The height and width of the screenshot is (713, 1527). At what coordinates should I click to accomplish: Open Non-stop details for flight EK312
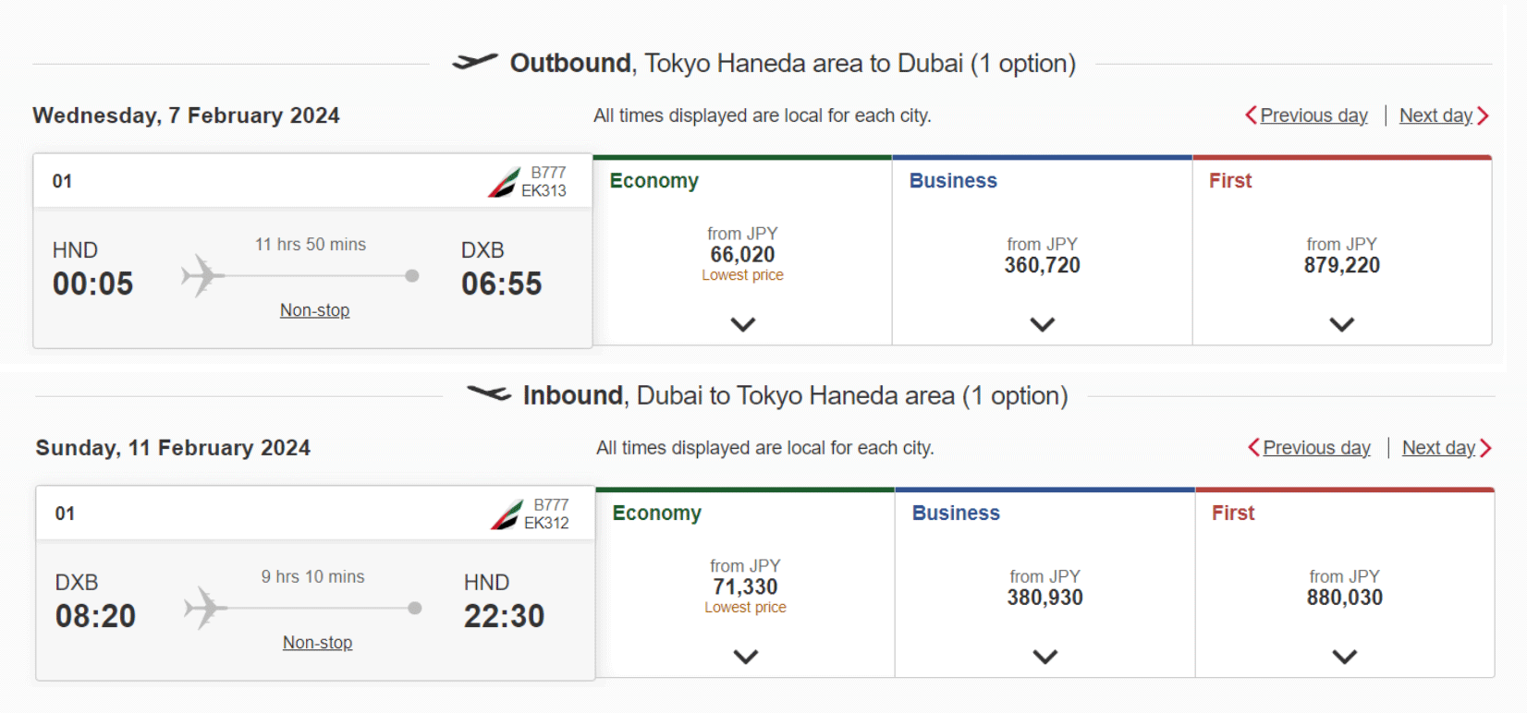(318, 643)
